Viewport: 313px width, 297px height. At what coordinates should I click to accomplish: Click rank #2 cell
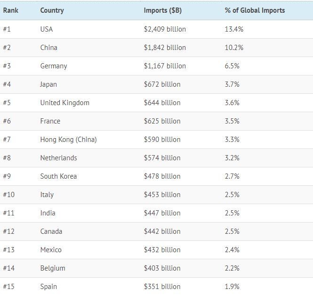pyautogui.click(x=7, y=48)
